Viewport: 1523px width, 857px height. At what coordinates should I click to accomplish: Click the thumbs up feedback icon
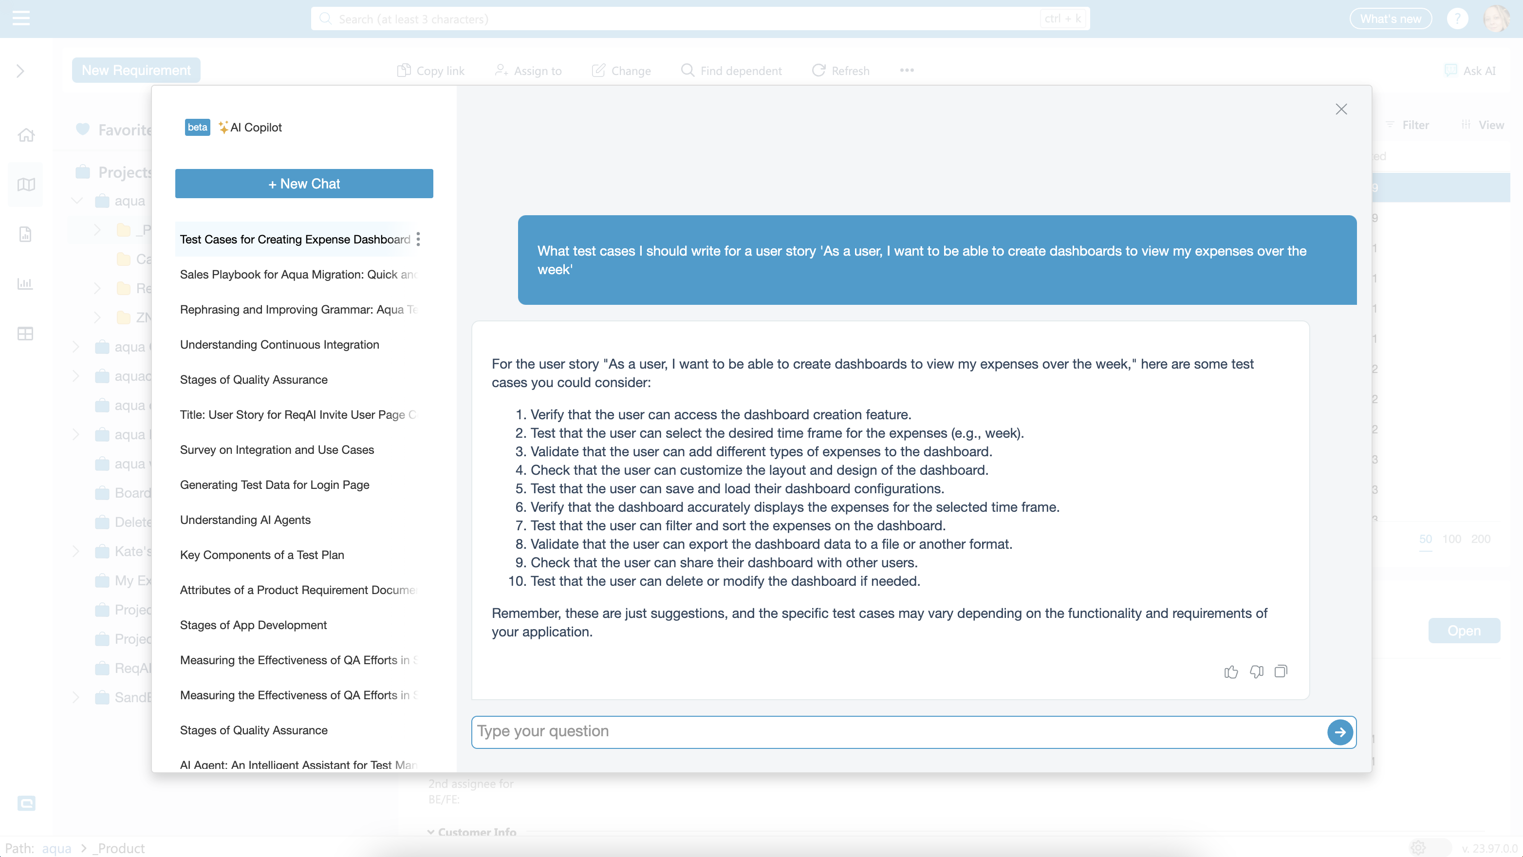(x=1231, y=671)
